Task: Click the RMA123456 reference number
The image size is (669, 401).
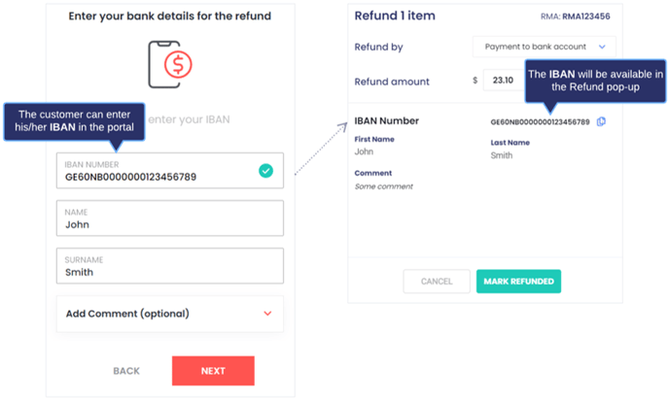Action: click(585, 17)
